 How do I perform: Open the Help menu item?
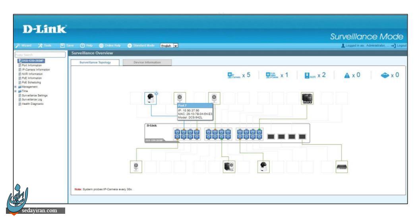(x=86, y=46)
